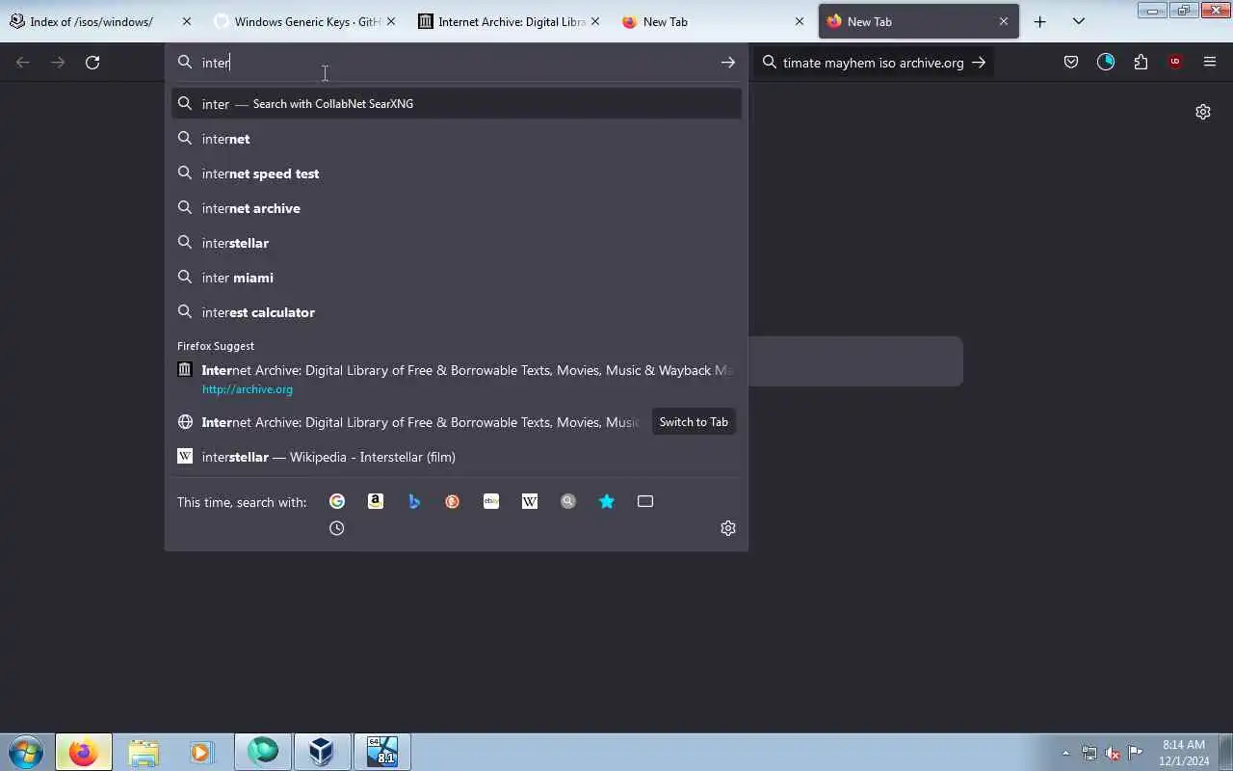
Task: Search this time with Bing
Action: pyautogui.click(x=414, y=501)
